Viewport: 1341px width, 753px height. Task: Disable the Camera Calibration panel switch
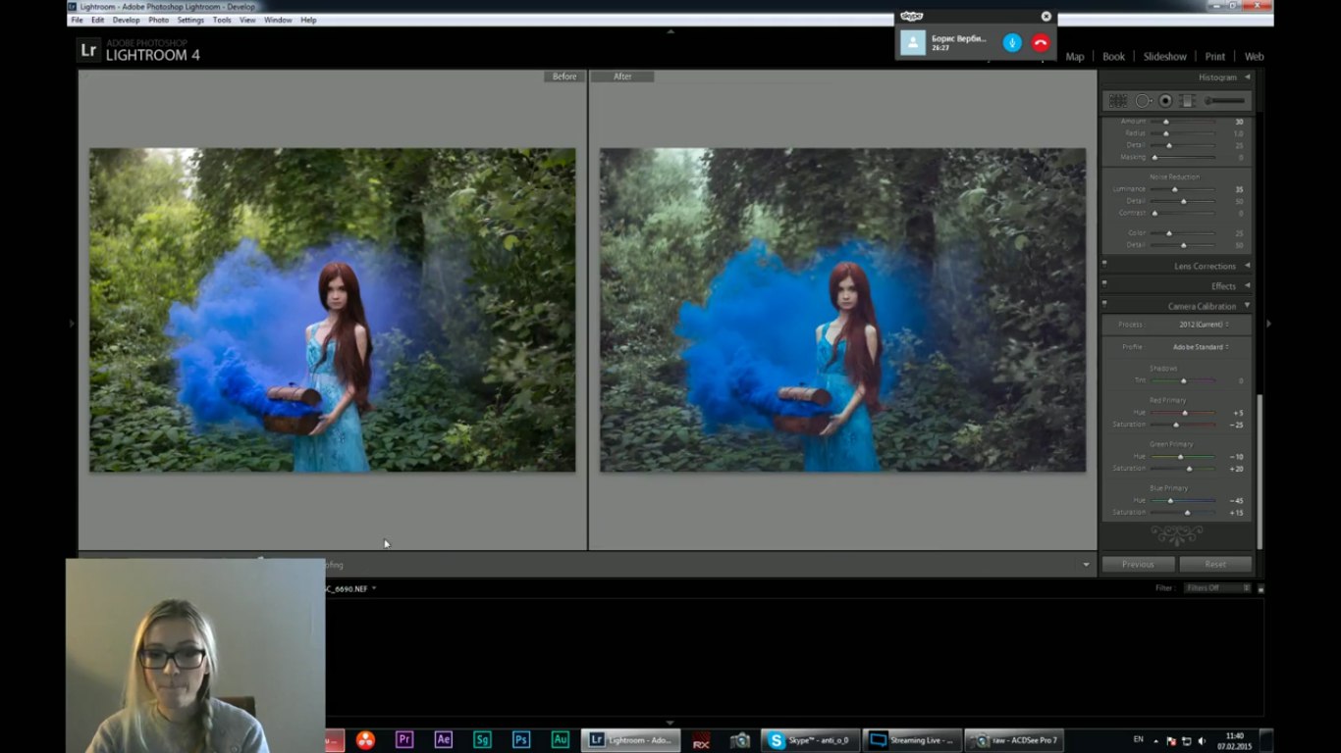(x=1104, y=303)
